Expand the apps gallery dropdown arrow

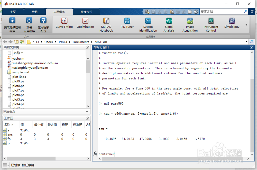[x=246, y=25]
